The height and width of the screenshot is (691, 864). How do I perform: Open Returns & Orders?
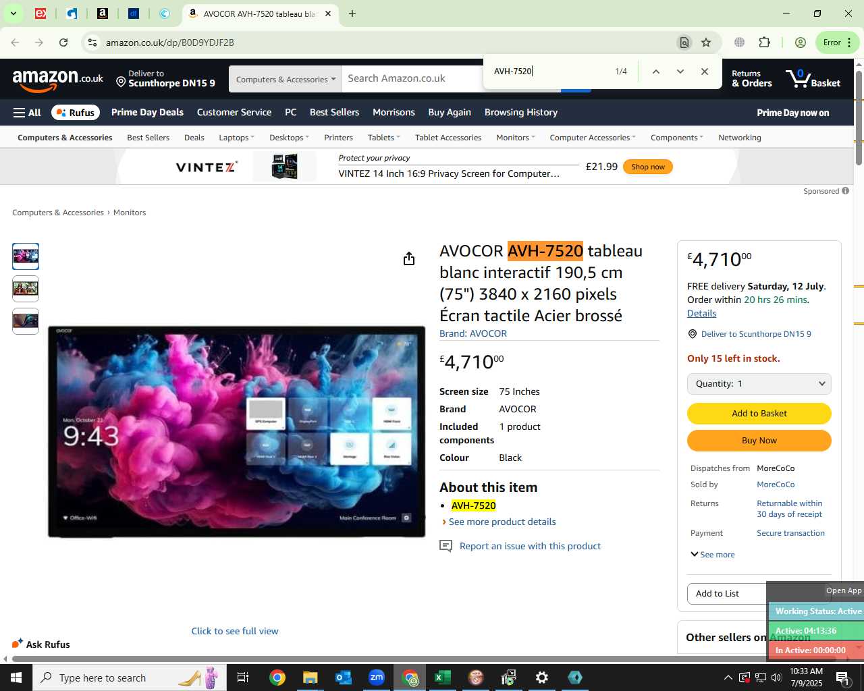pos(752,79)
